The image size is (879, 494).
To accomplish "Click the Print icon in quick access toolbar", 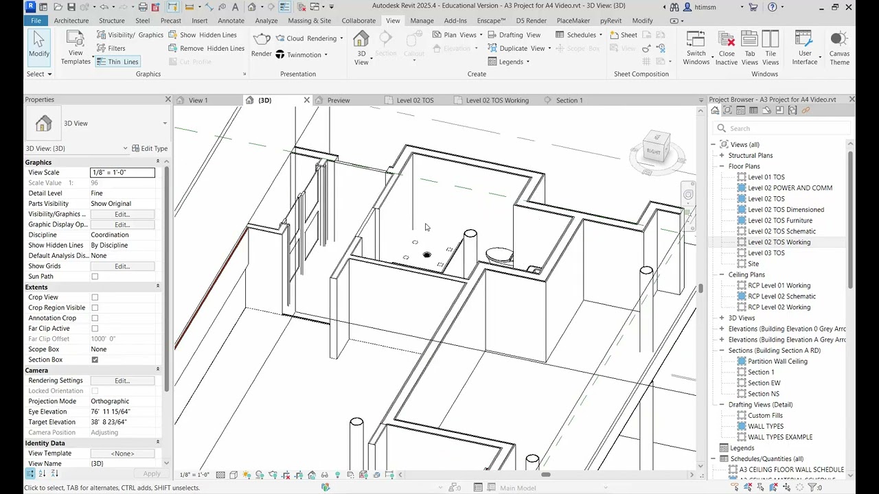I will (143, 7).
